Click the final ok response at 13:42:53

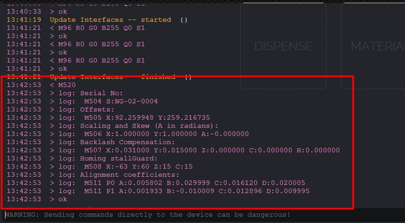click(x=59, y=199)
